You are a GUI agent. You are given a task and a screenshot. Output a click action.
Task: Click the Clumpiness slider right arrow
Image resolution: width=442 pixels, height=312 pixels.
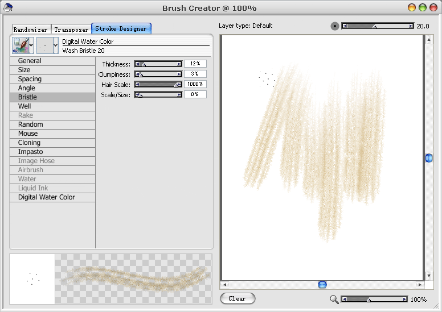179,74
